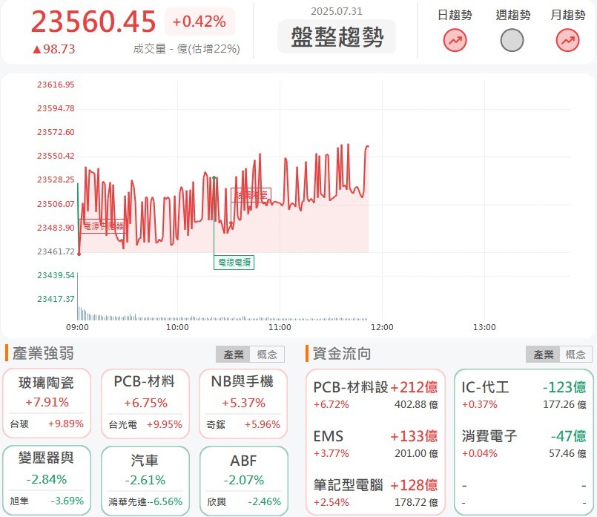Click the ▲98.73 point change text
597x517 pixels.
pos(53,49)
